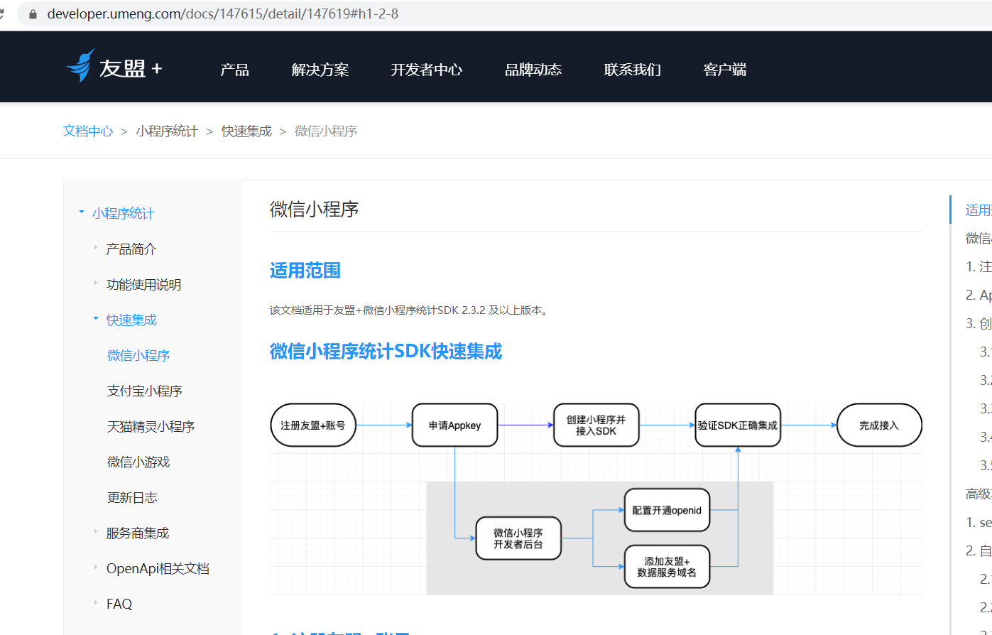Expand the OpenApi相关文档 sidebar arrow
Screen dimensions: 992x635
click(x=96, y=567)
